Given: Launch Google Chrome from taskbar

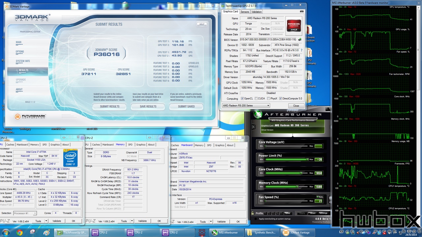Looking at the screenshot, I should pos(19,232).
